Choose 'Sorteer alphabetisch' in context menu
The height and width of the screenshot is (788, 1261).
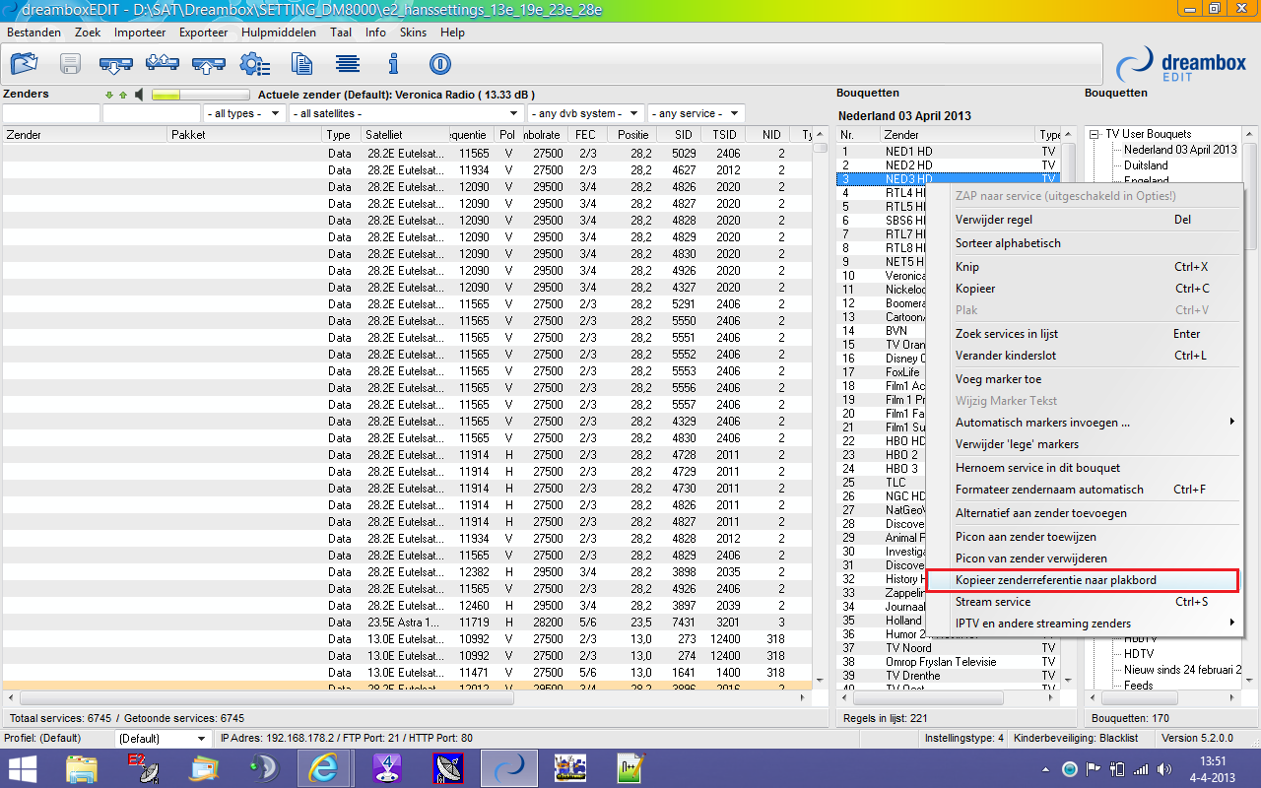(1084, 243)
